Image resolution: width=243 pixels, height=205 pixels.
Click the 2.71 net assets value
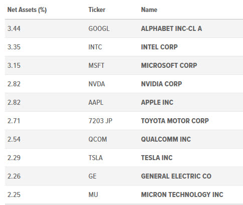pyautogui.click(x=14, y=121)
